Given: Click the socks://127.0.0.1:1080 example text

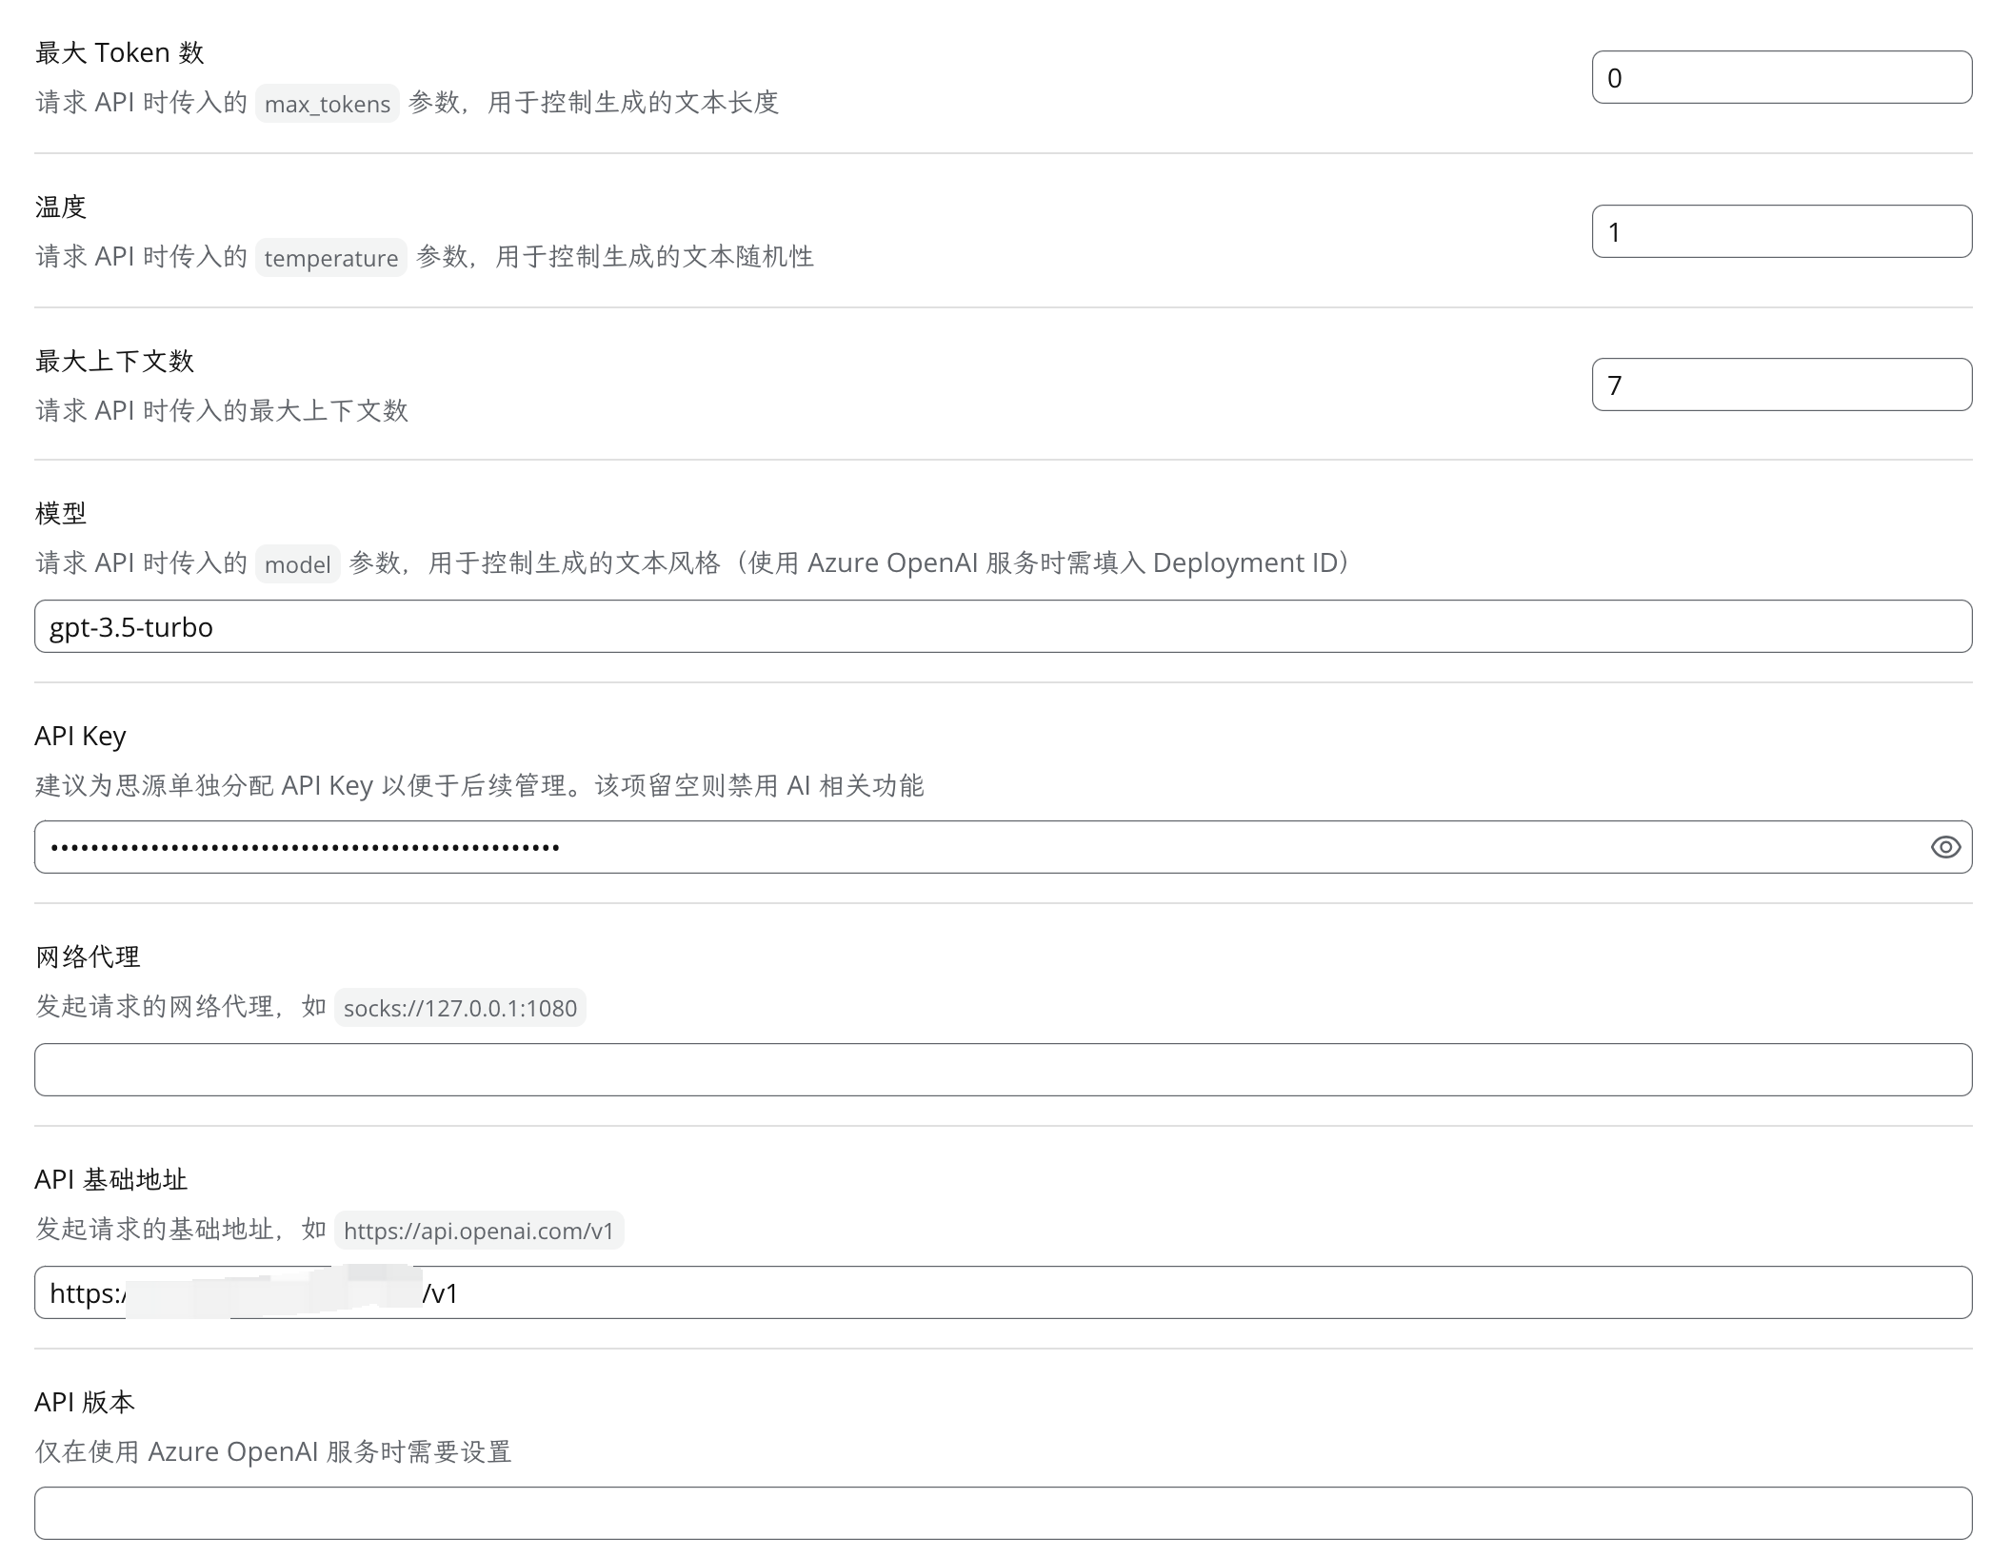Looking at the screenshot, I should tap(460, 1008).
